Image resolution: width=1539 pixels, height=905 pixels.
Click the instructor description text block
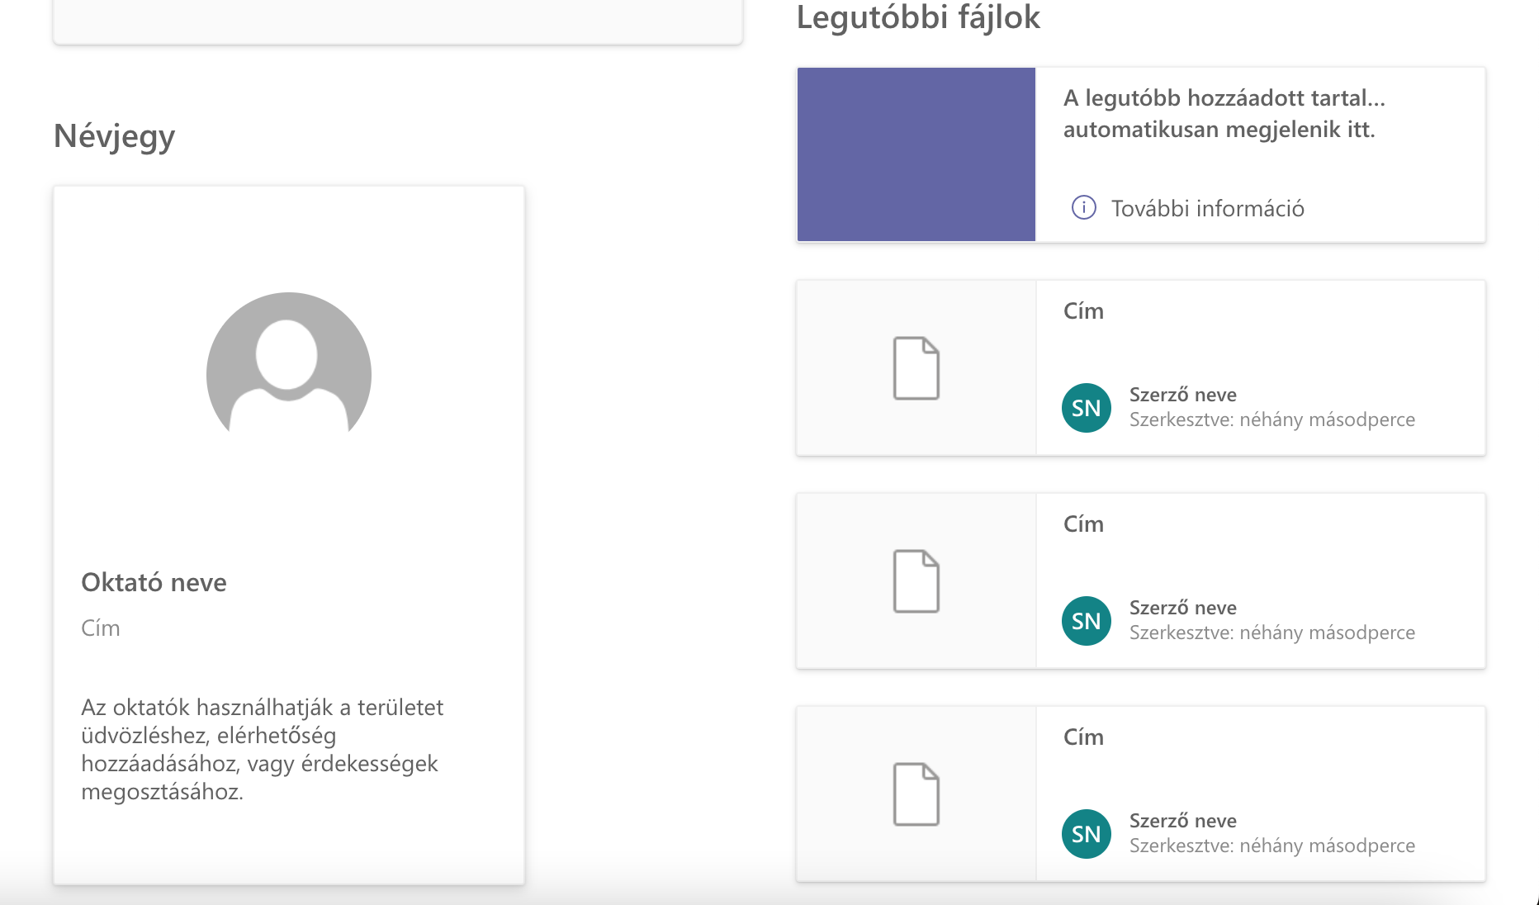pyautogui.click(x=263, y=750)
